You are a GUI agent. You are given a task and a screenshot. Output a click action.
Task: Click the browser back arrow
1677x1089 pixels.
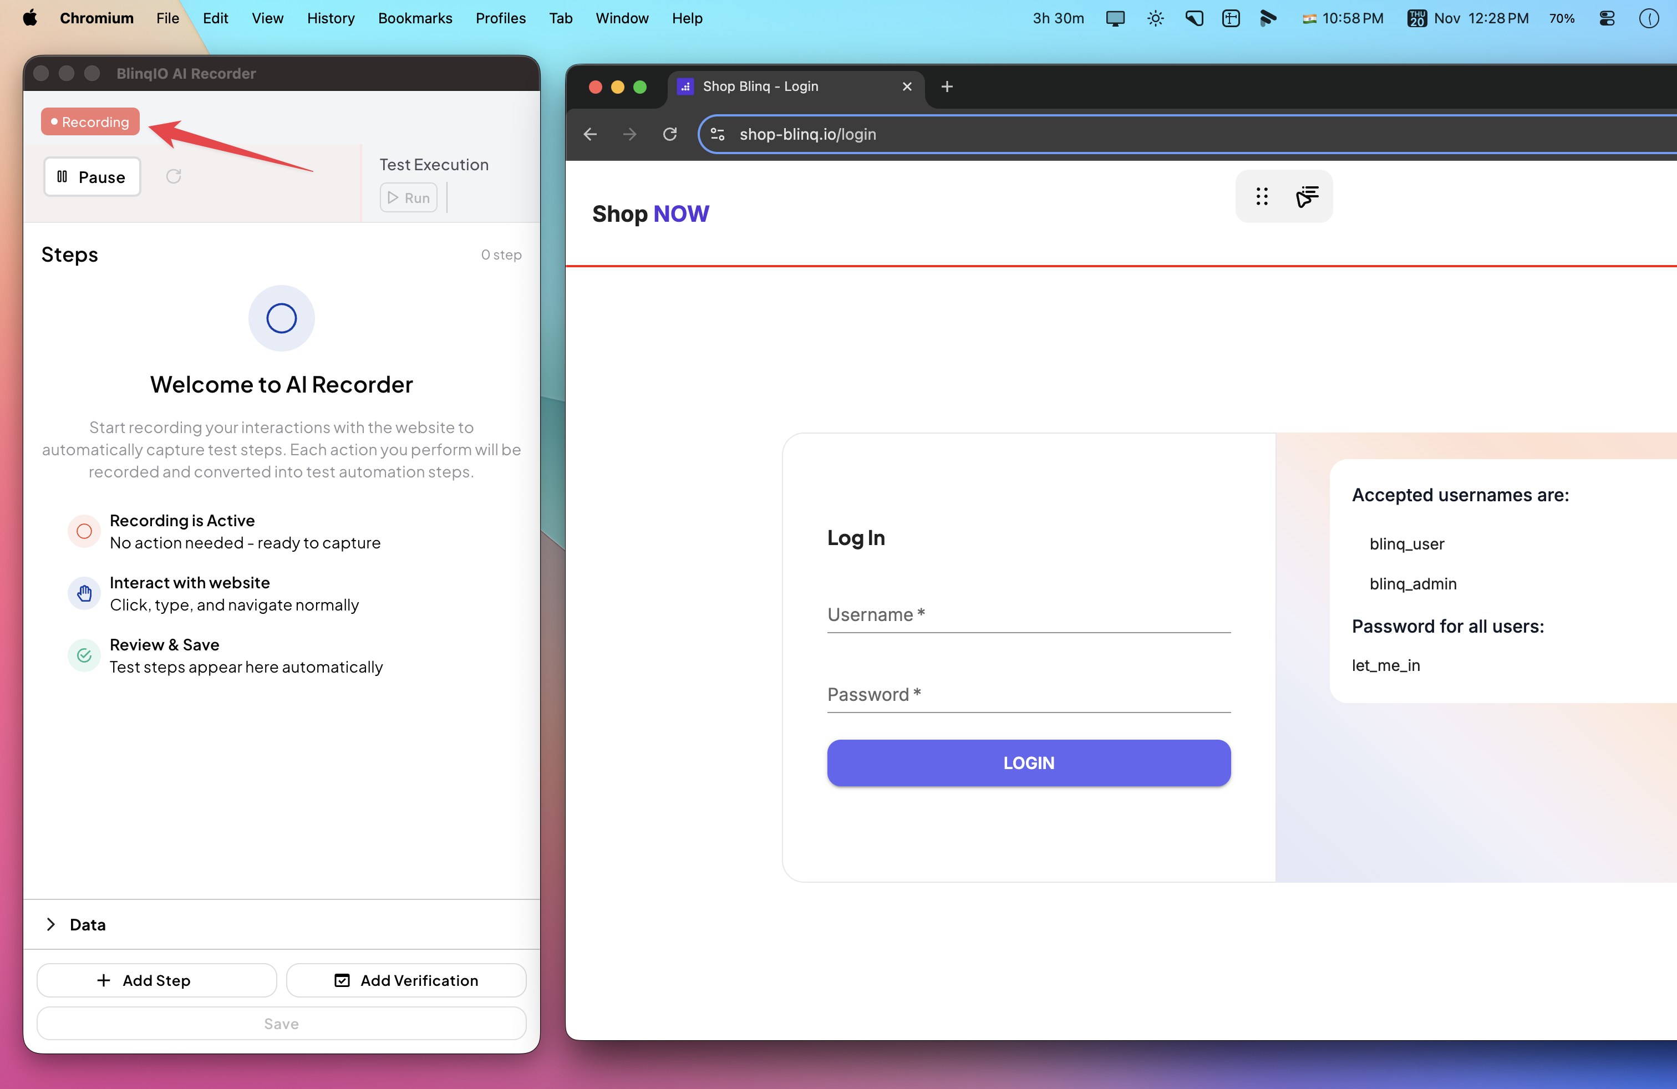[x=591, y=134]
